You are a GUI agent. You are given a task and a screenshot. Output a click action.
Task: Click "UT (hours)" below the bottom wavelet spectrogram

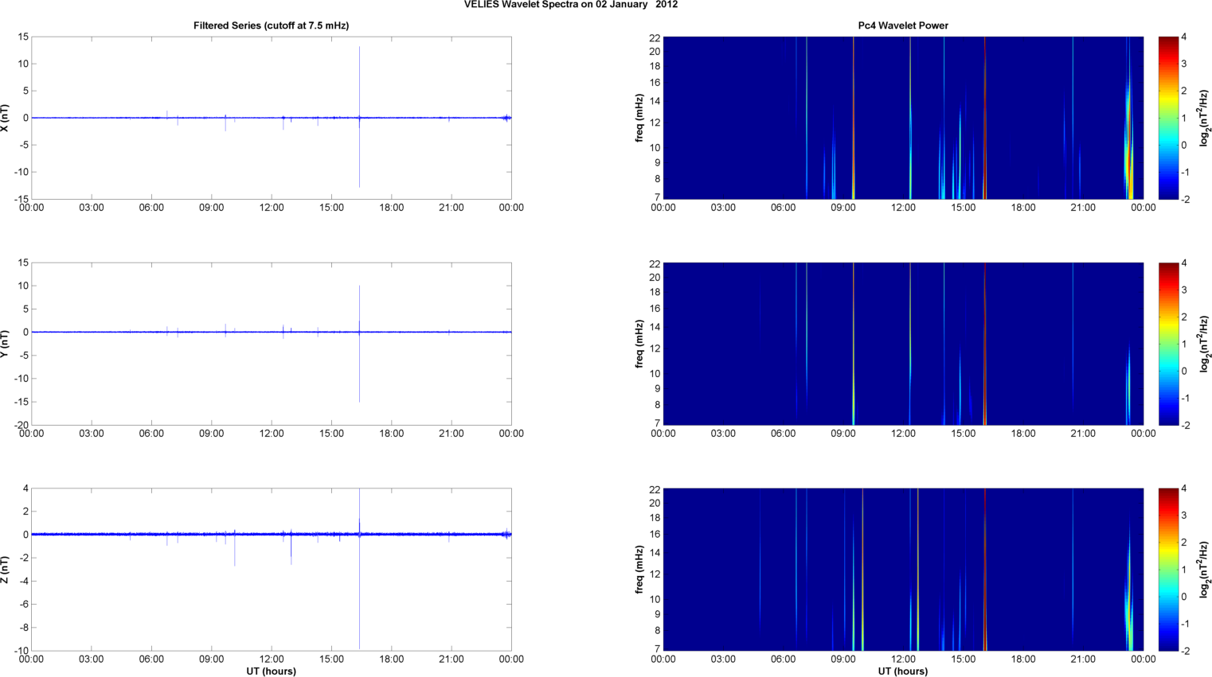903,671
